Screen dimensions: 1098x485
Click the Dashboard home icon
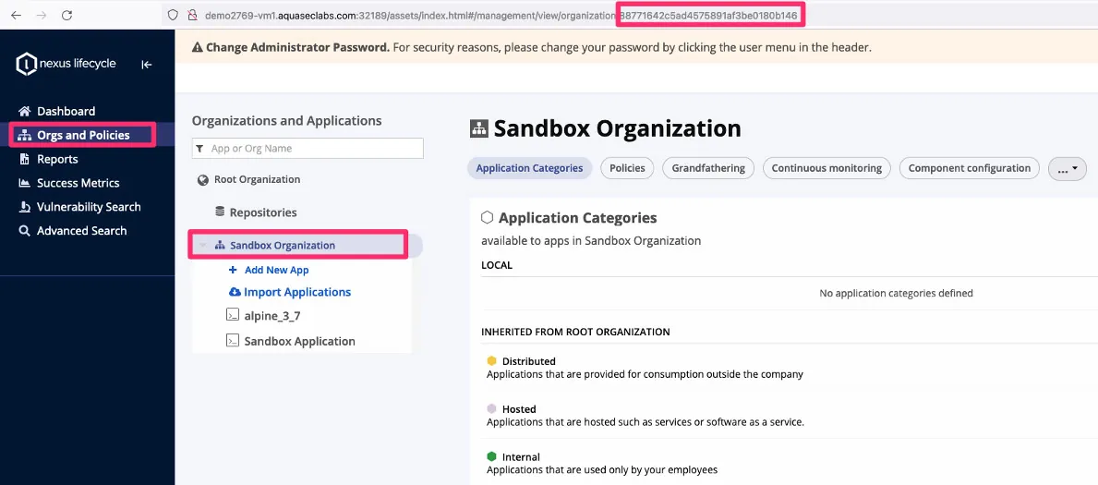pyautogui.click(x=25, y=112)
